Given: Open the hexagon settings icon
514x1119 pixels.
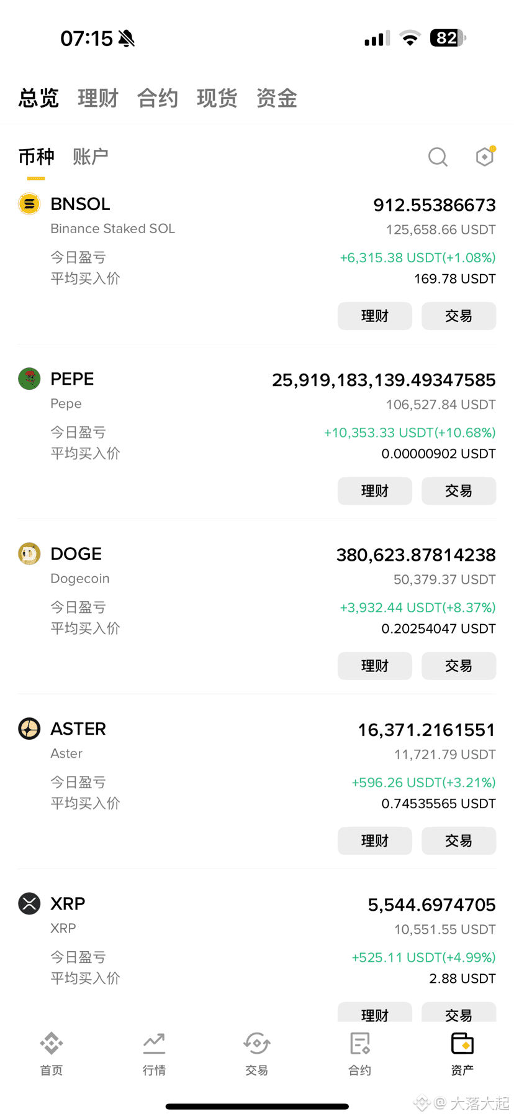Looking at the screenshot, I should tap(485, 156).
